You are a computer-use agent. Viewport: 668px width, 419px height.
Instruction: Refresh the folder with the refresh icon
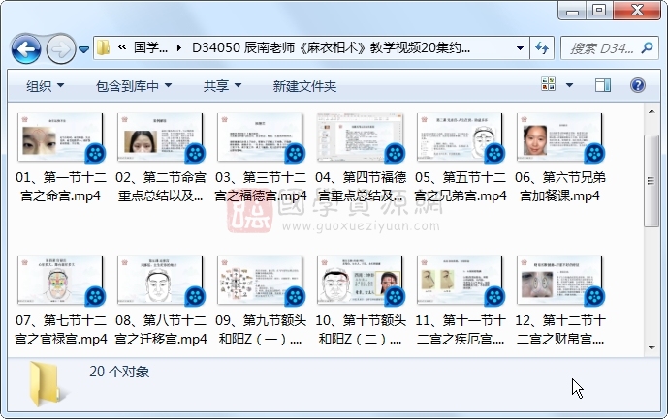tap(542, 48)
